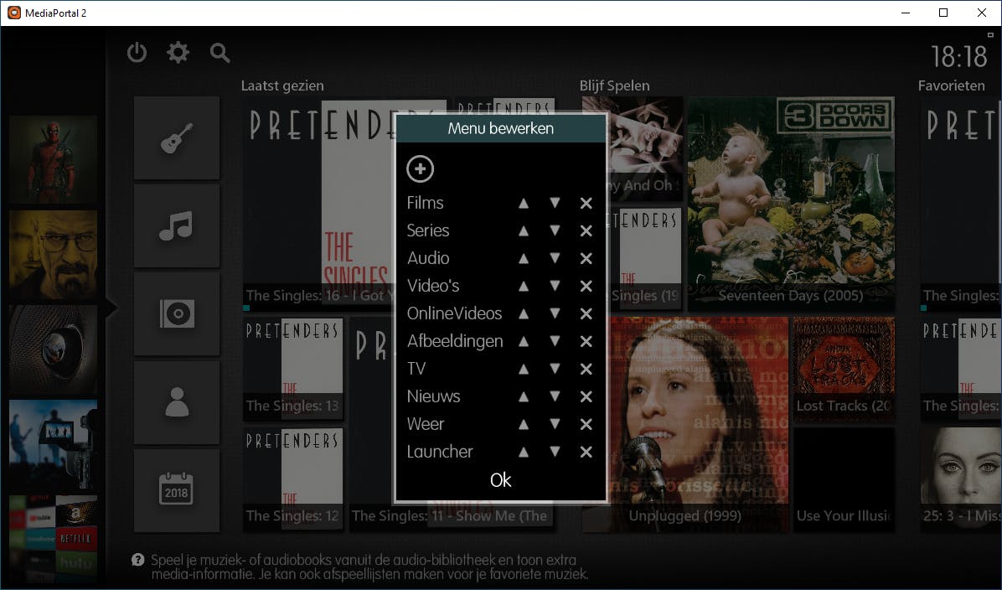Remove Weer from the menu
1002x590 pixels.
click(x=586, y=424)
